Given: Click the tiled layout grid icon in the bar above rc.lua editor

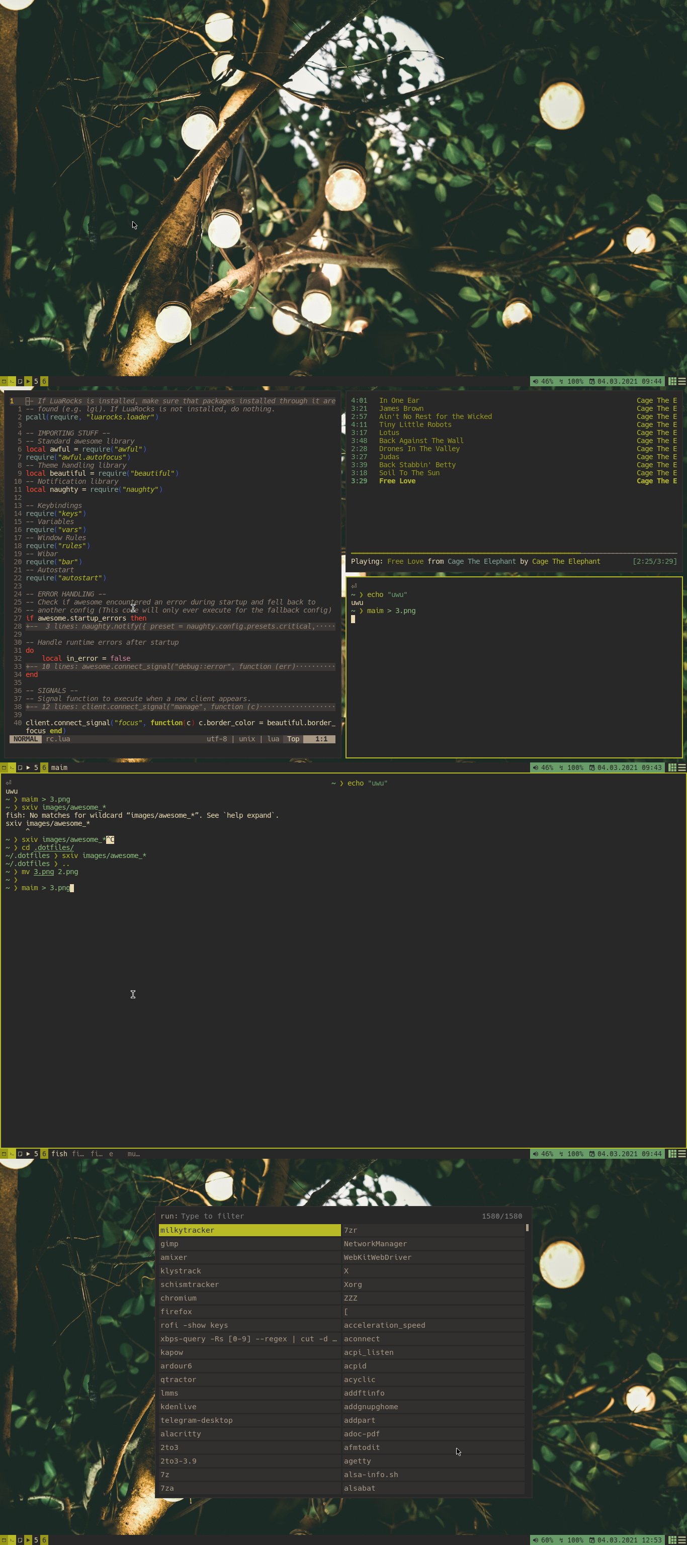Looking at the screenshot, I should pos(672,381).
